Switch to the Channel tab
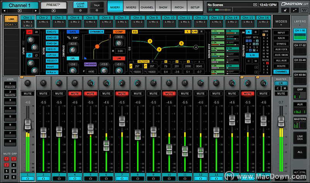The height and width of the screenshot is (183, 310). [x=147, y=7]
